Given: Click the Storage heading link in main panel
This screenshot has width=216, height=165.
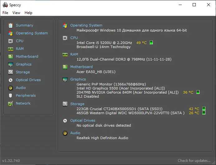Looking at the screenshot, I should [x=77, y=104].
